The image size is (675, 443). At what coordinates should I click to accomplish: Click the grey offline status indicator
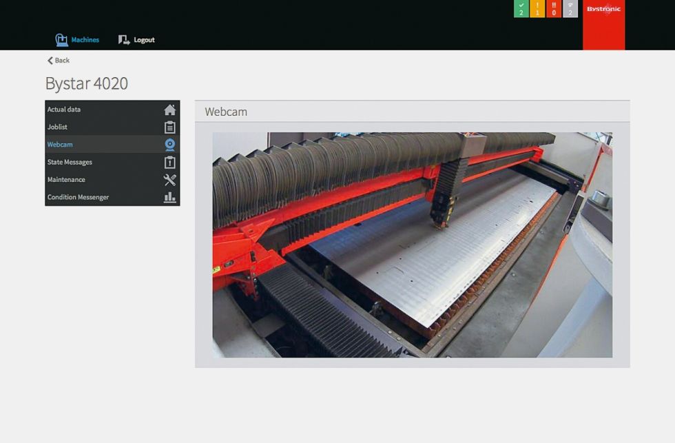tap(570, 8)
